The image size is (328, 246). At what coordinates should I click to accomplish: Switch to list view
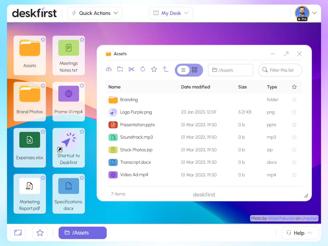pos(183,70)
